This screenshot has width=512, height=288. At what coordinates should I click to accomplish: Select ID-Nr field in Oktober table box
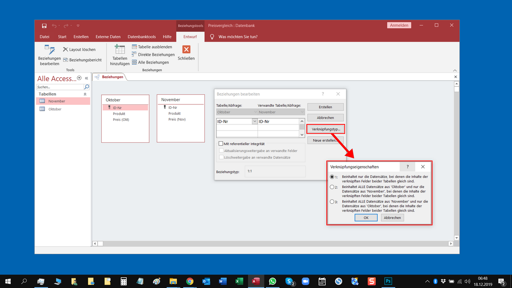click(x=125, y=108)
